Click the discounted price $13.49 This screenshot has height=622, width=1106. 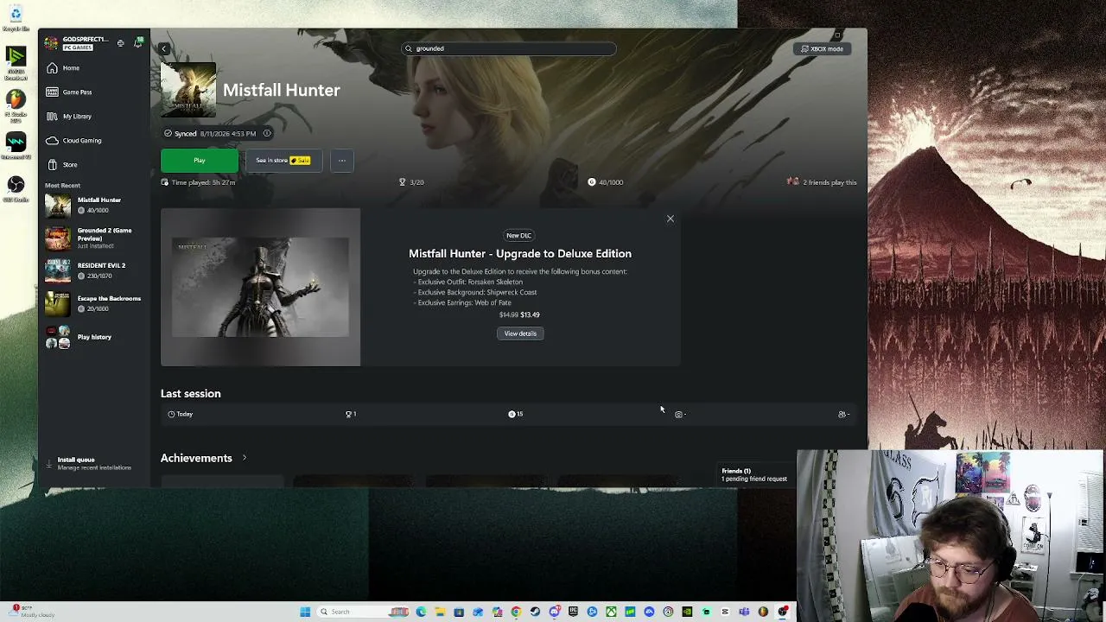530,315
